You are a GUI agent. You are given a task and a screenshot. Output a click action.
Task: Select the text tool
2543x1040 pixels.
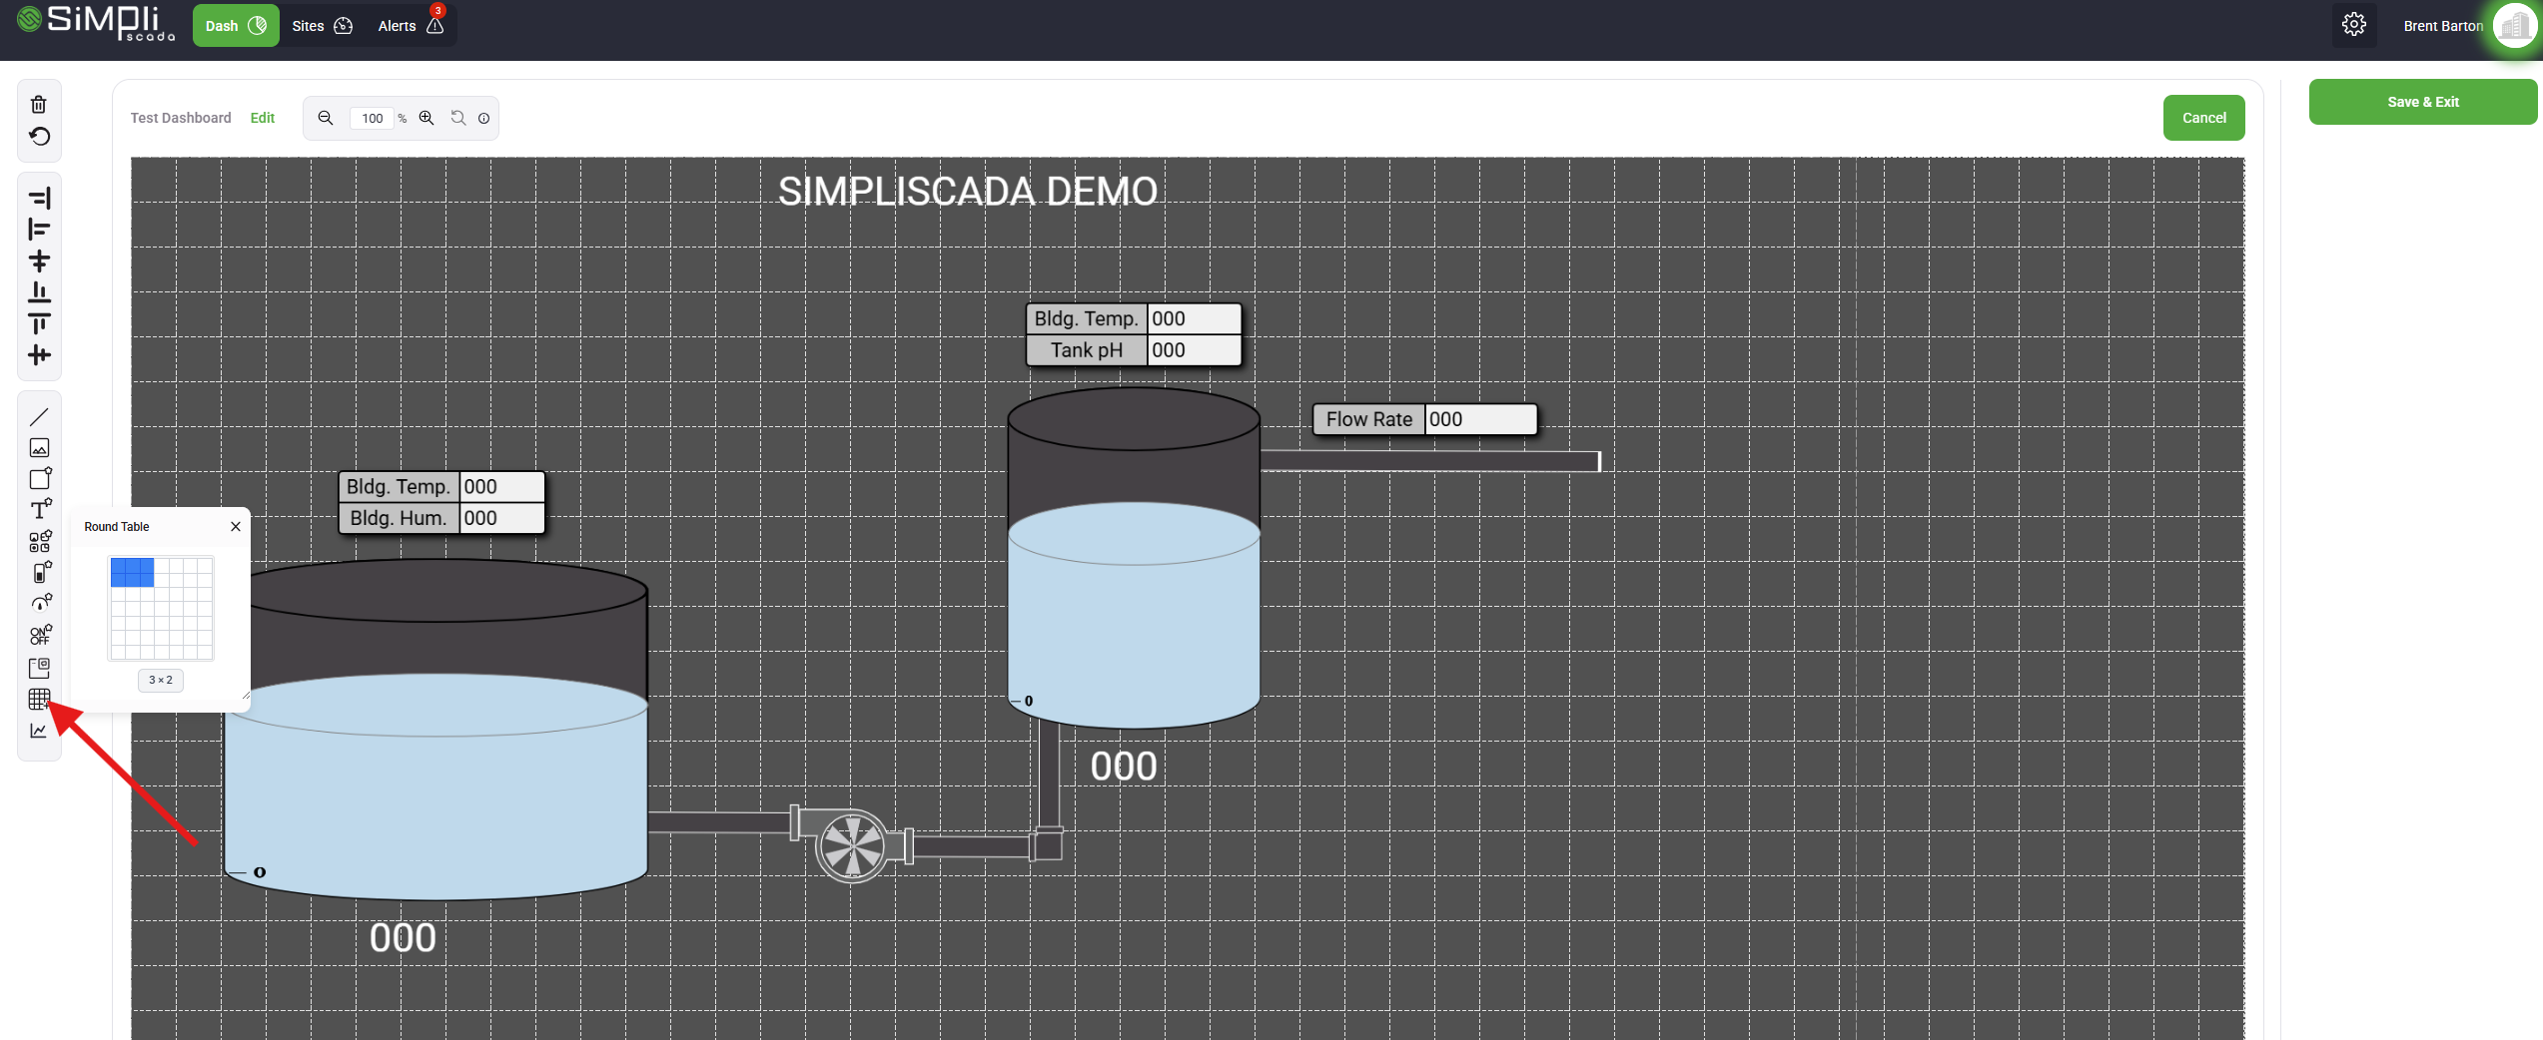click(40, 510)
